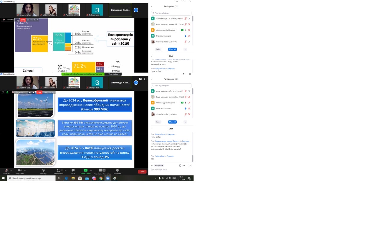Attach a File in chat
Image resolution: width=377 pixels, height=235 pixels.
pos(182,165)
